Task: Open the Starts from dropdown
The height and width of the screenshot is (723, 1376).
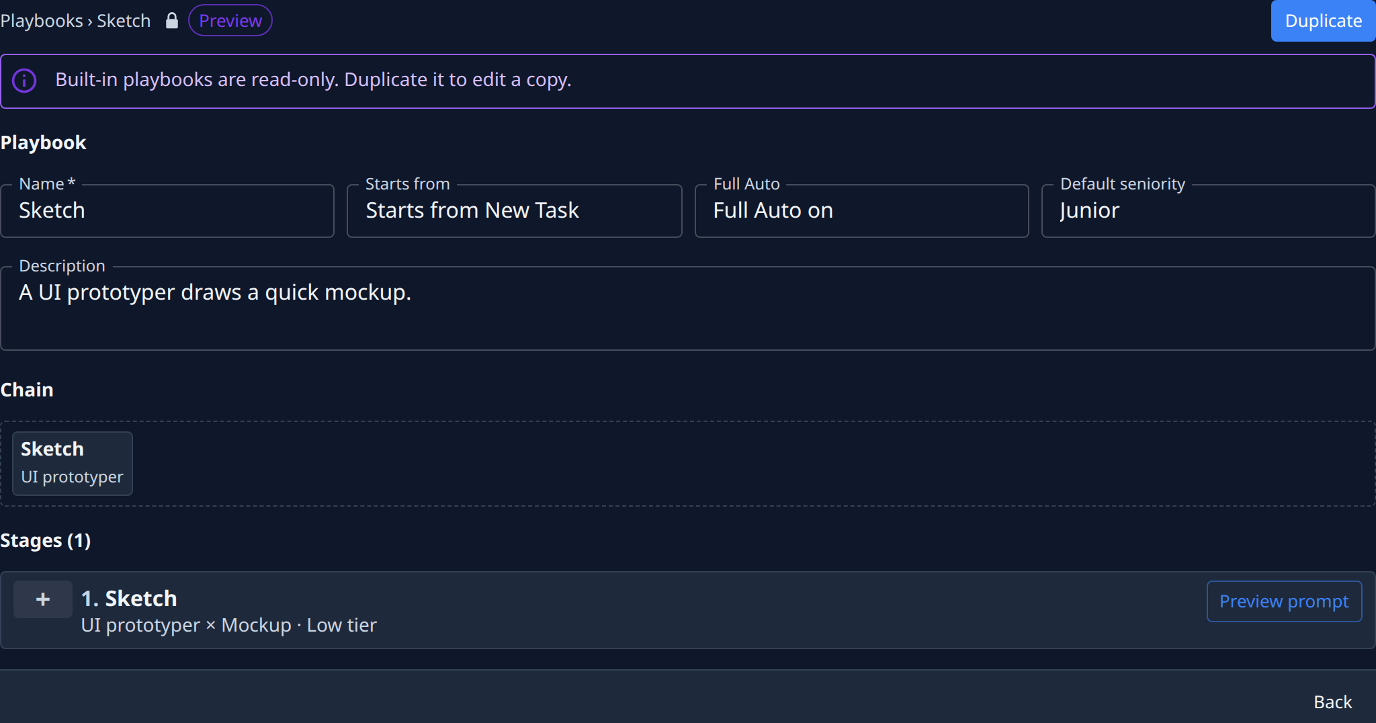Action: pos(515,210)
